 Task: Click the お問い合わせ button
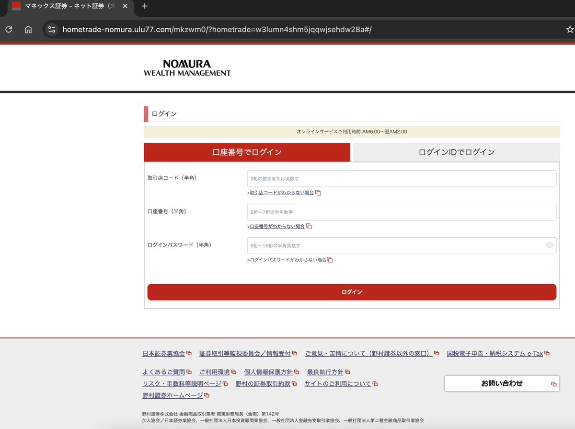[502, 383]
